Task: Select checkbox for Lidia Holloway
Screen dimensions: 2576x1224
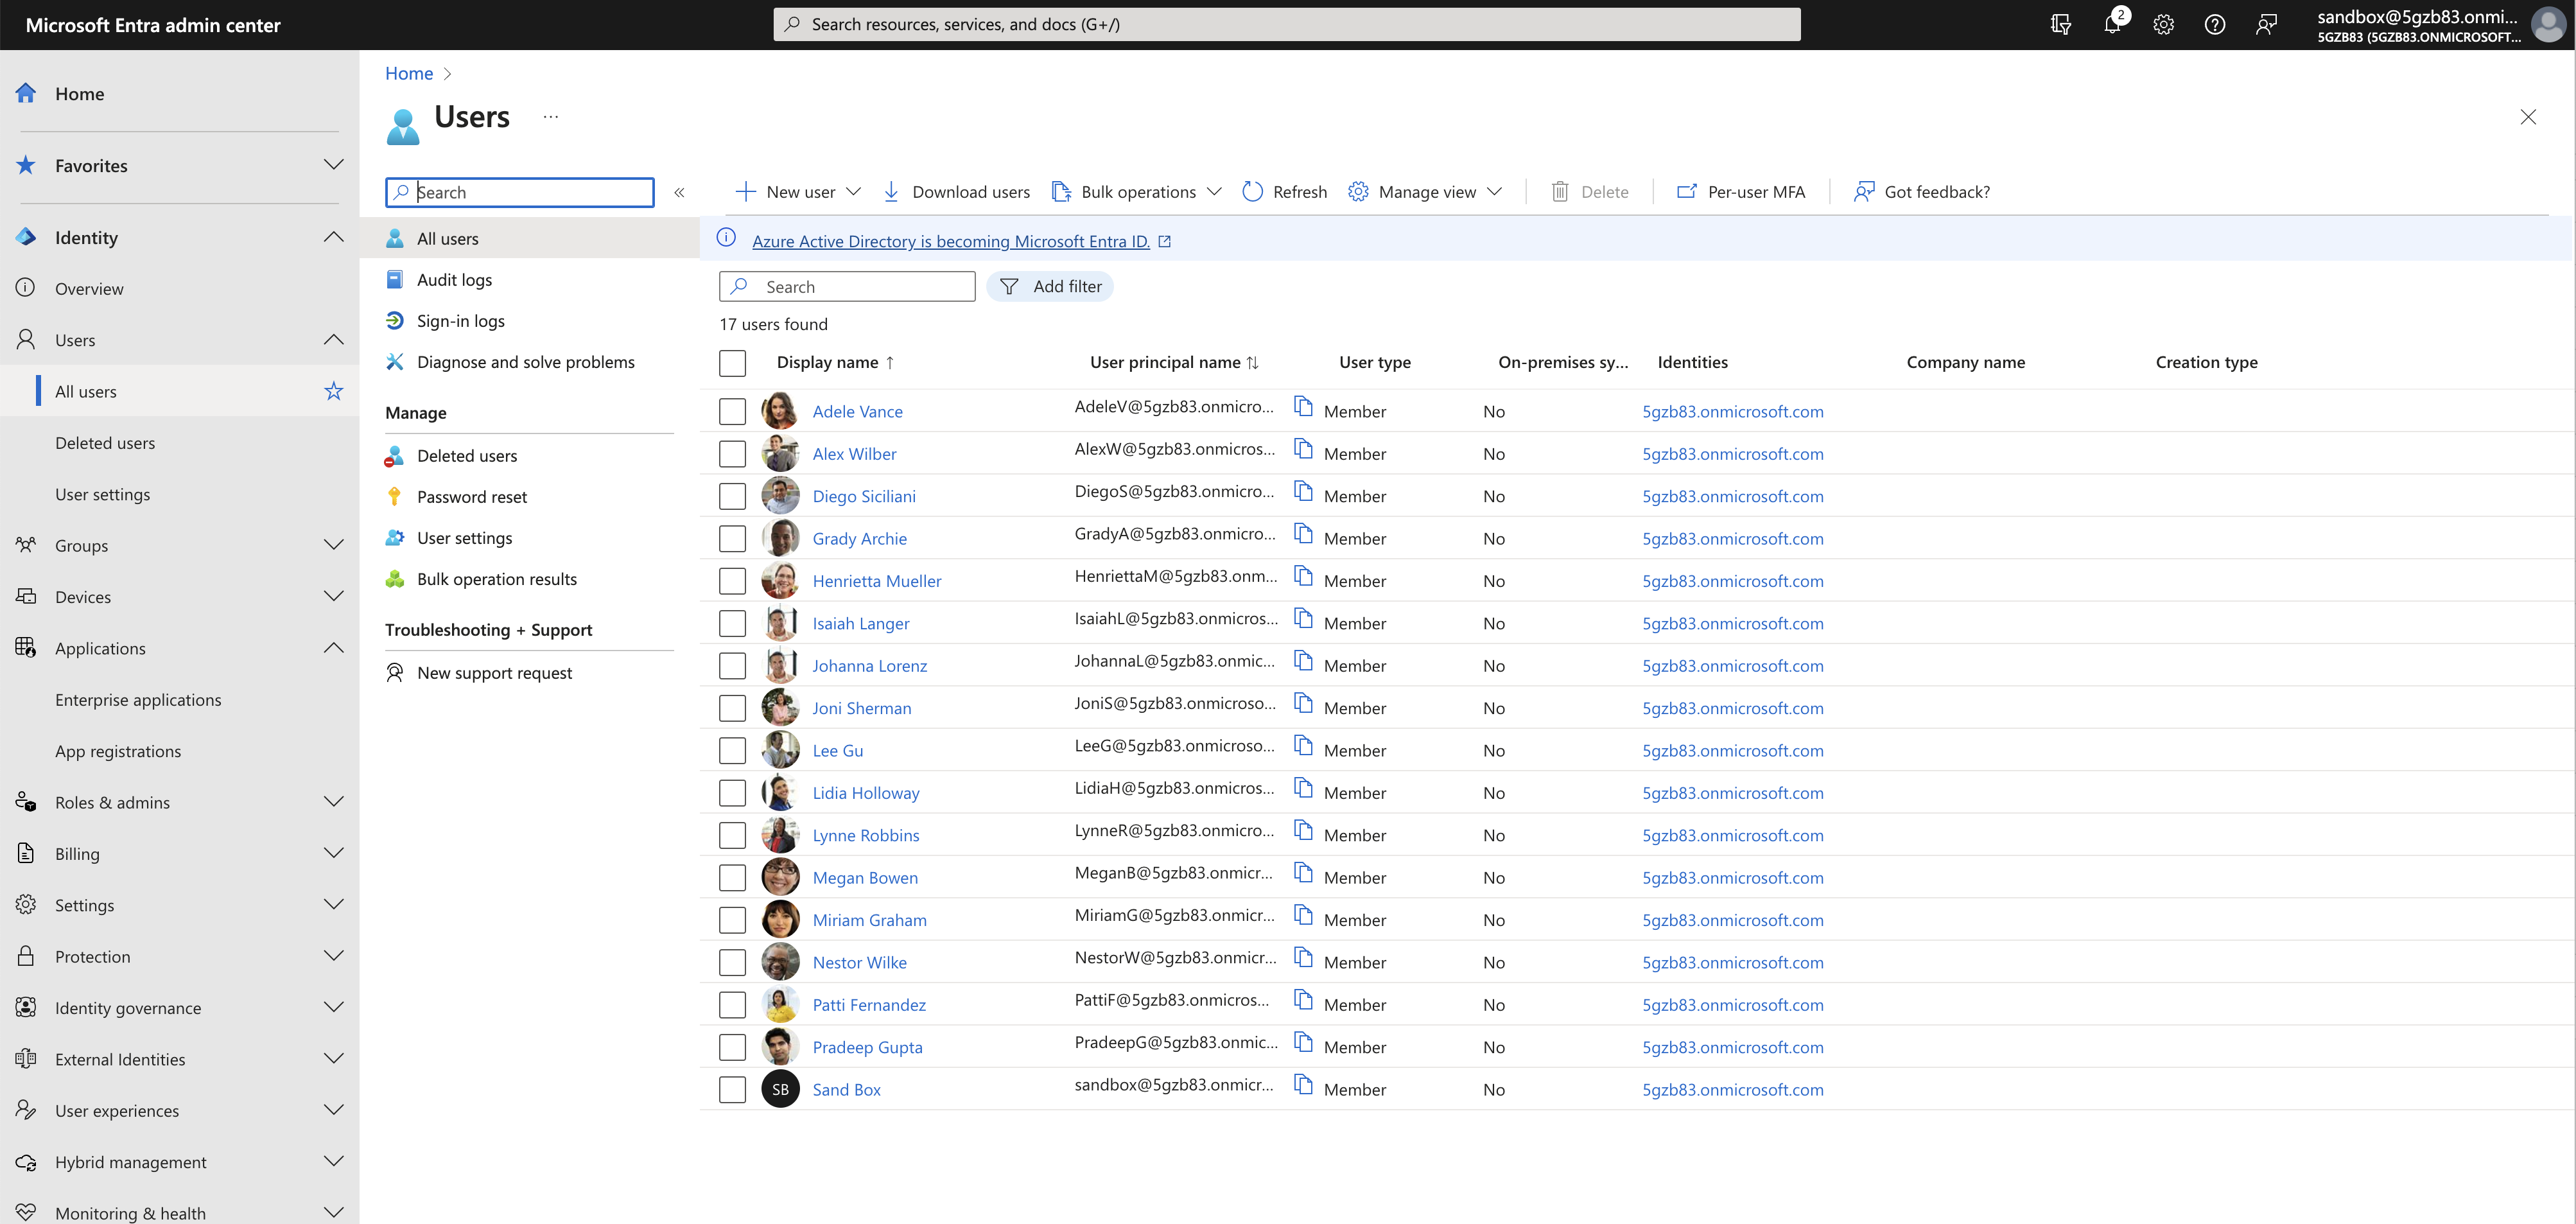Action: pos(732,793)
